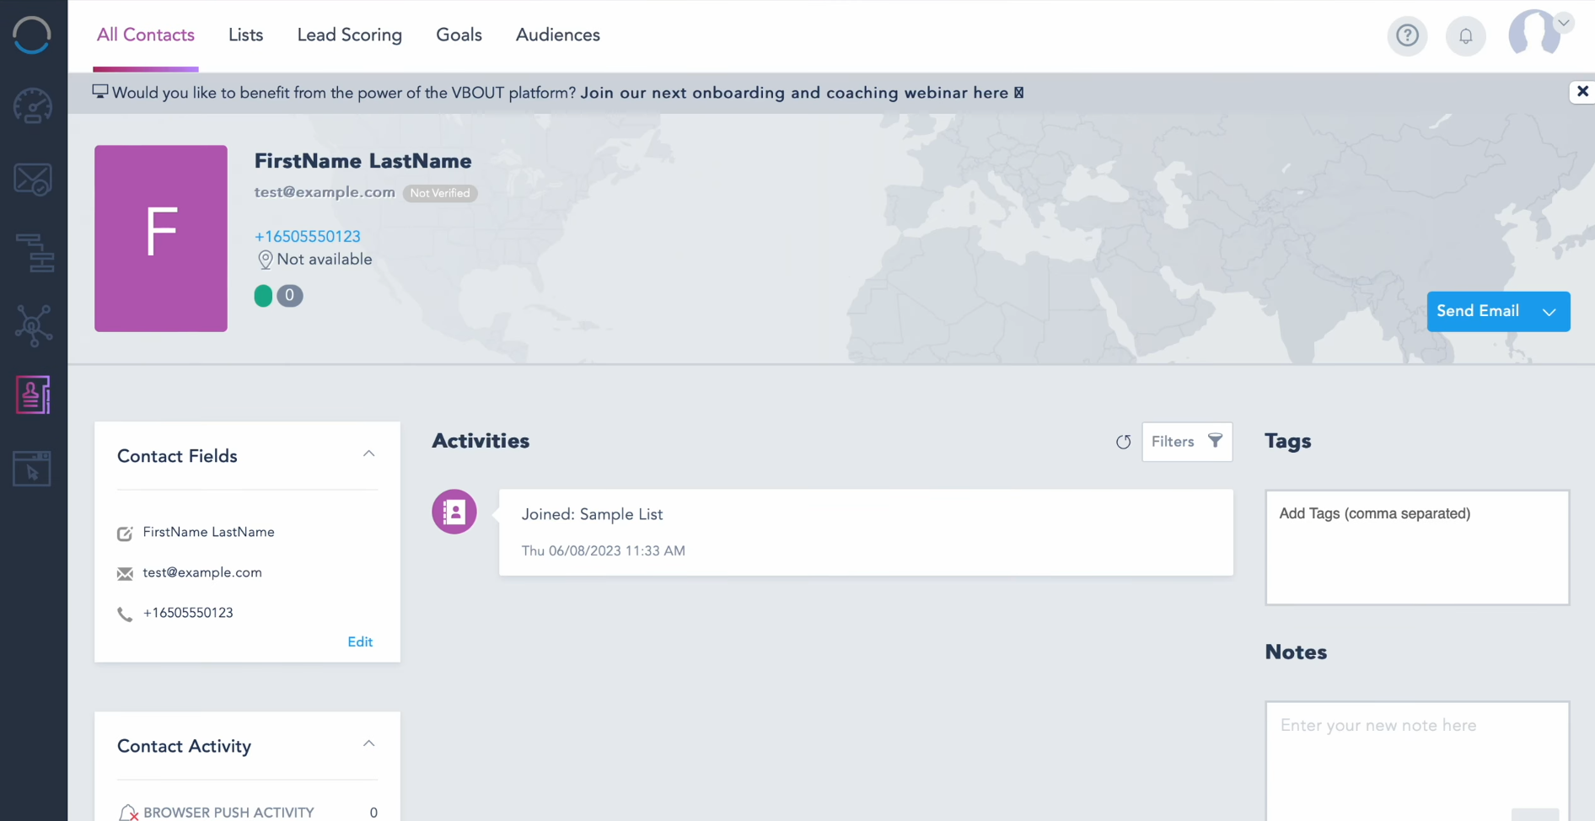Close the onboarding webinar banner

(x=1582, y=91)
